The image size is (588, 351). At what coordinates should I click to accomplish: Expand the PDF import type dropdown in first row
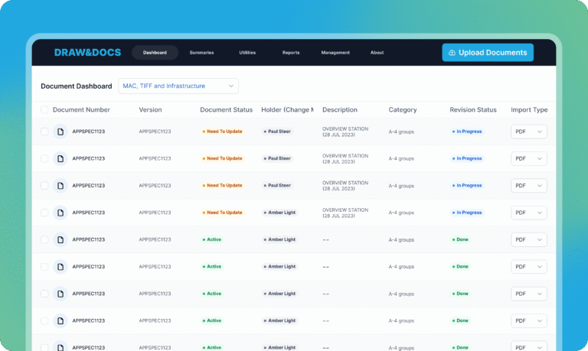pos(529,132)
